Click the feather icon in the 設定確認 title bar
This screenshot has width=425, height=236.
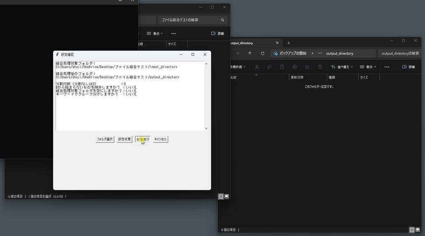pyautogui.click(x=57, y=54)
